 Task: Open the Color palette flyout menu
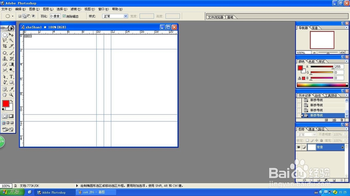[x=346, y=61]
